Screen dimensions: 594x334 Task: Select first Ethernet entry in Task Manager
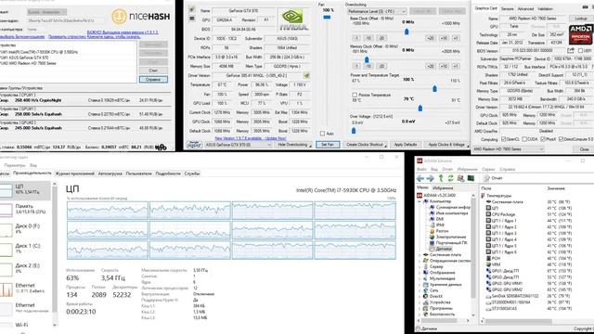25,289
